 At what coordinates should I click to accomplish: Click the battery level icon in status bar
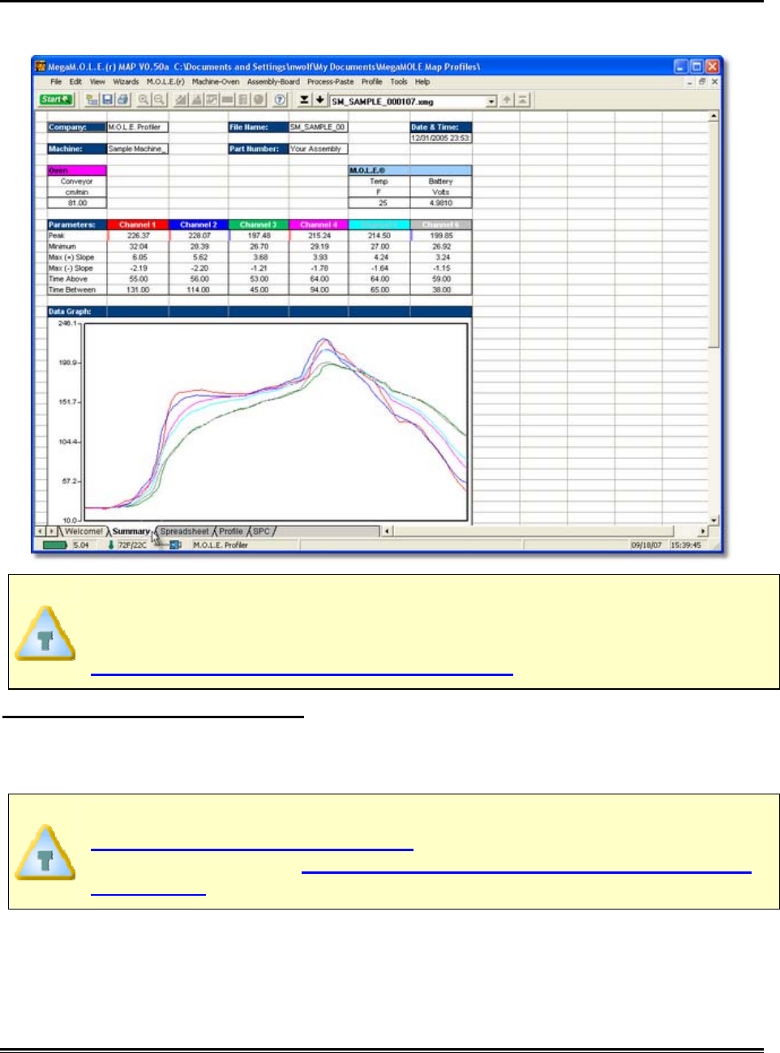click(54, 545)
